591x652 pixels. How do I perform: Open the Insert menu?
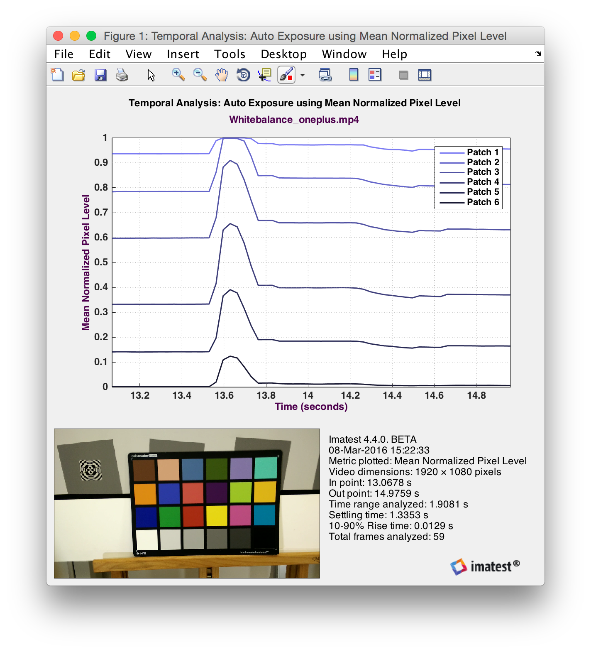click(x=183, y=54)
